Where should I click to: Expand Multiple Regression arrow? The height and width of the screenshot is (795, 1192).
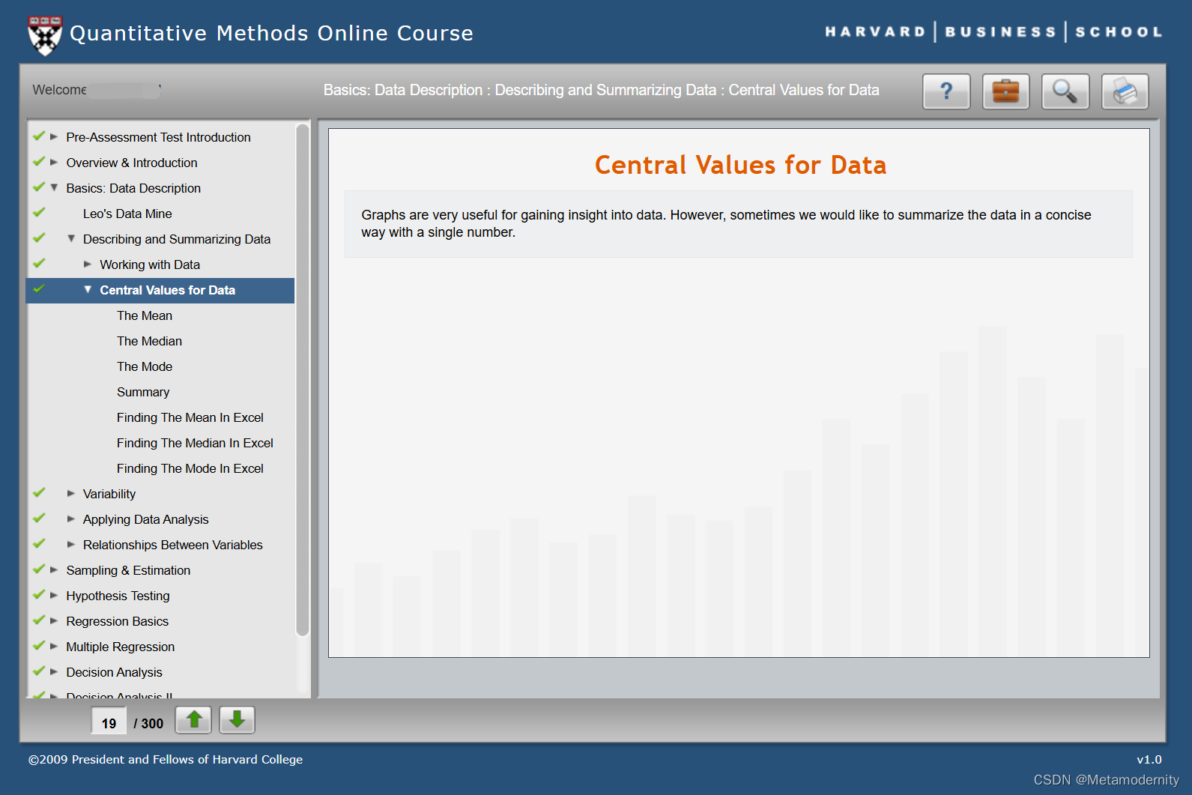(54, 647)
